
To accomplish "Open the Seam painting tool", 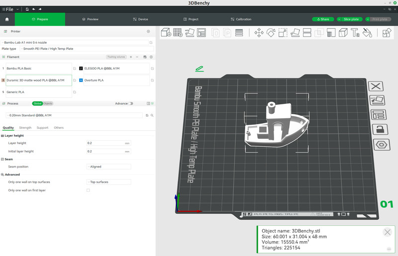I will click(343, 32).
